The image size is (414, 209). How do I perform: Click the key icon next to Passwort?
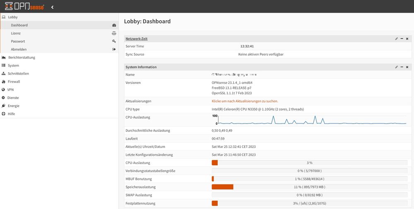coord(114,41)
